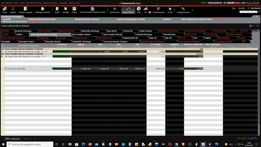Image resolution: width=261 pixels, height=147 pixels.
Task: Click the Annulla cancel icon
Action: click(65, 10)
